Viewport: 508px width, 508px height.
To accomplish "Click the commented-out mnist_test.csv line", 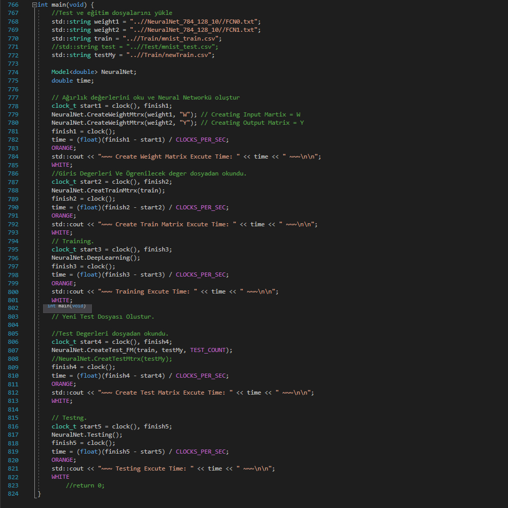I will coord(134,47).
